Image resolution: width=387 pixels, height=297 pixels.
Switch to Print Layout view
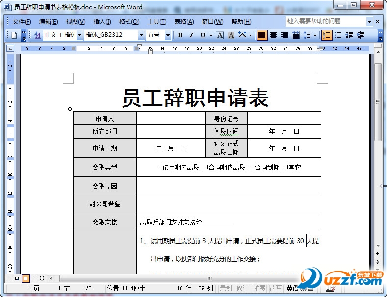pos(26,278)
